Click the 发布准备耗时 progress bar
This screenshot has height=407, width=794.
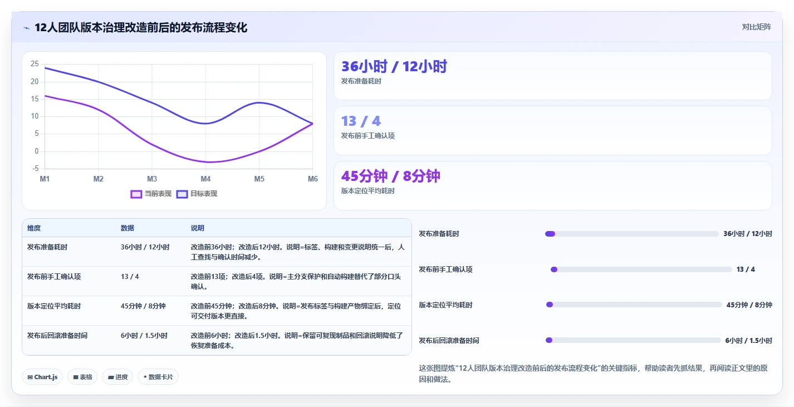click(x=632, y=234)
